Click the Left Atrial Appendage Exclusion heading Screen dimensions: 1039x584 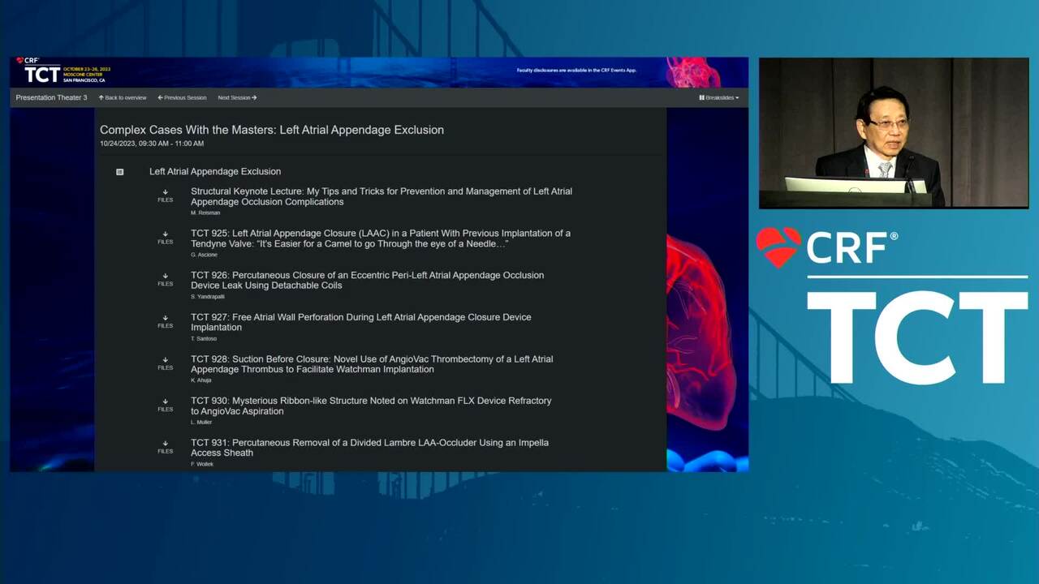click(x=215, y=171)
